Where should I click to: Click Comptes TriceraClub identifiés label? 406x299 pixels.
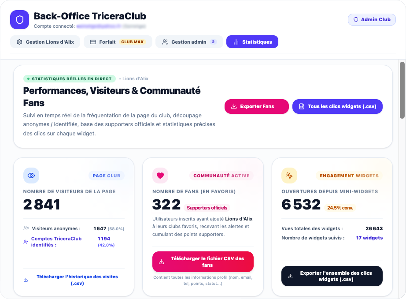click(56, 242)
